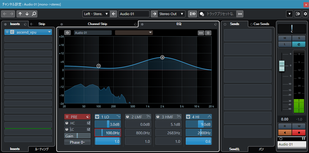The image size is (309, 153).
Task: Change LC filter slope setting
Action: pyautogui.click(x=88, y=129)
